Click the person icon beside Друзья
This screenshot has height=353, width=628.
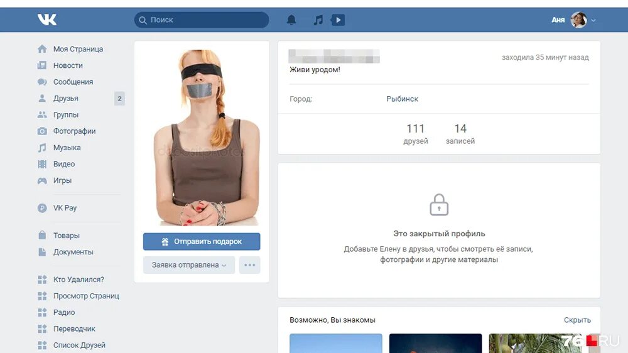tap(42, 98)
